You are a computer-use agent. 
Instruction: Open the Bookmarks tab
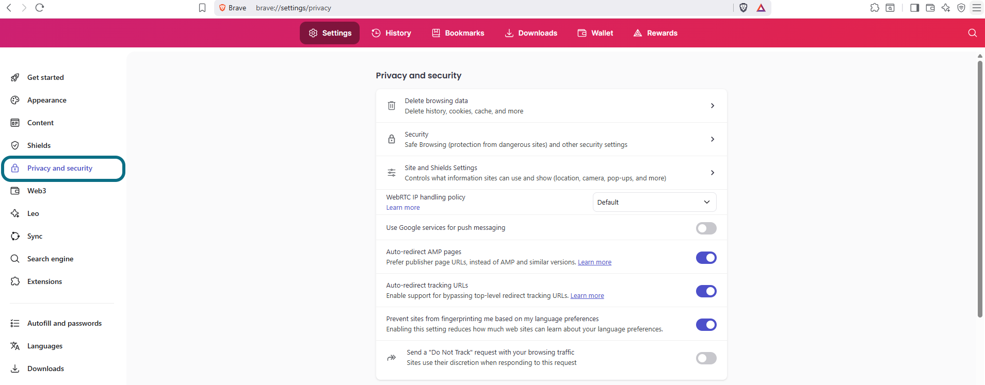[x=458, y=33]
